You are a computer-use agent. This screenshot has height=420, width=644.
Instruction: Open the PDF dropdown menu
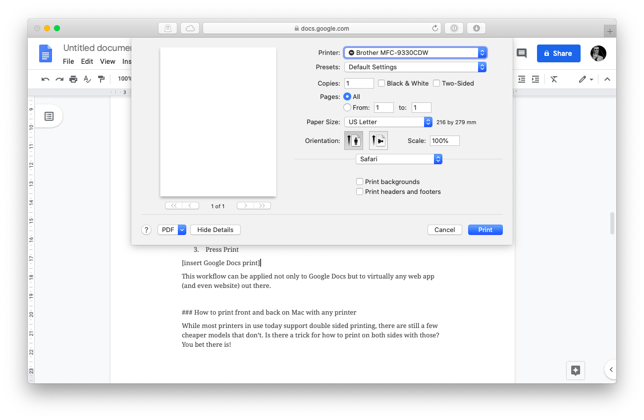tap(171, 230)
